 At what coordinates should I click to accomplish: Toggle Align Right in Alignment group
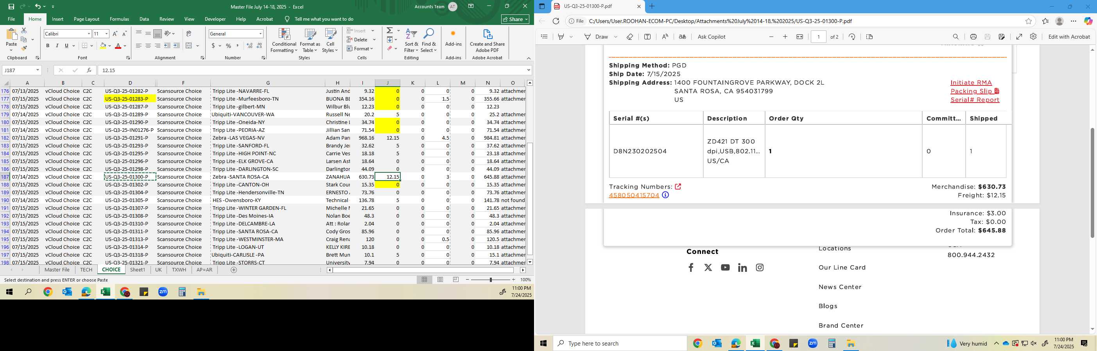click(158, 46)
